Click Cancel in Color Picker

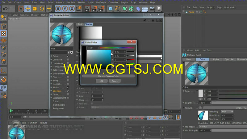[x=115, y=81]
